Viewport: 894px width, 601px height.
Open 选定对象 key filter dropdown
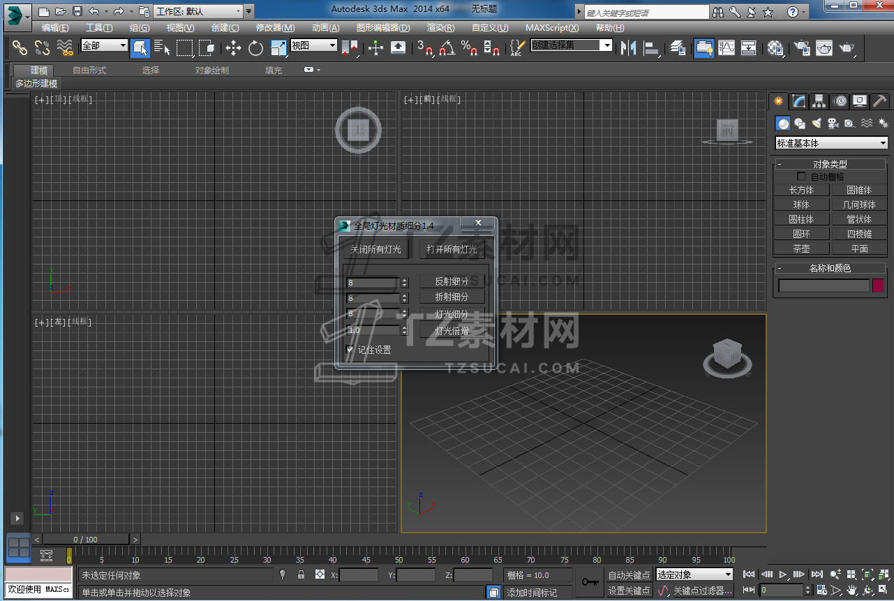(694, 574)
